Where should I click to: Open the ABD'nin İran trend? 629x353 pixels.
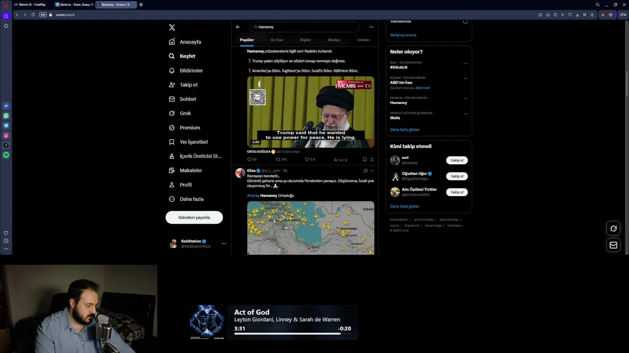pyautogui.click(x=401, y=82)
